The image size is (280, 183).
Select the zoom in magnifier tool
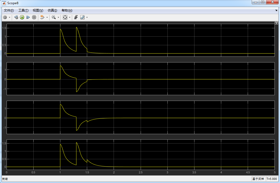tap(54, 17)
